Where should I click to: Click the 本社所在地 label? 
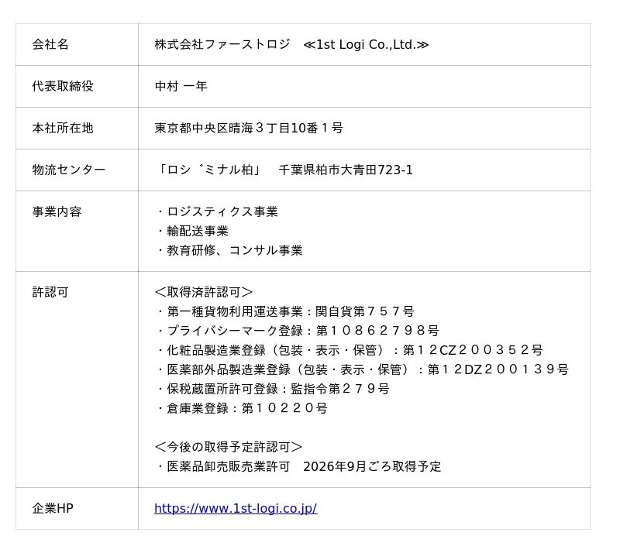(63, 128)
